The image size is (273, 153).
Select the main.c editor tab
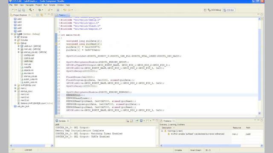(62, 15)
